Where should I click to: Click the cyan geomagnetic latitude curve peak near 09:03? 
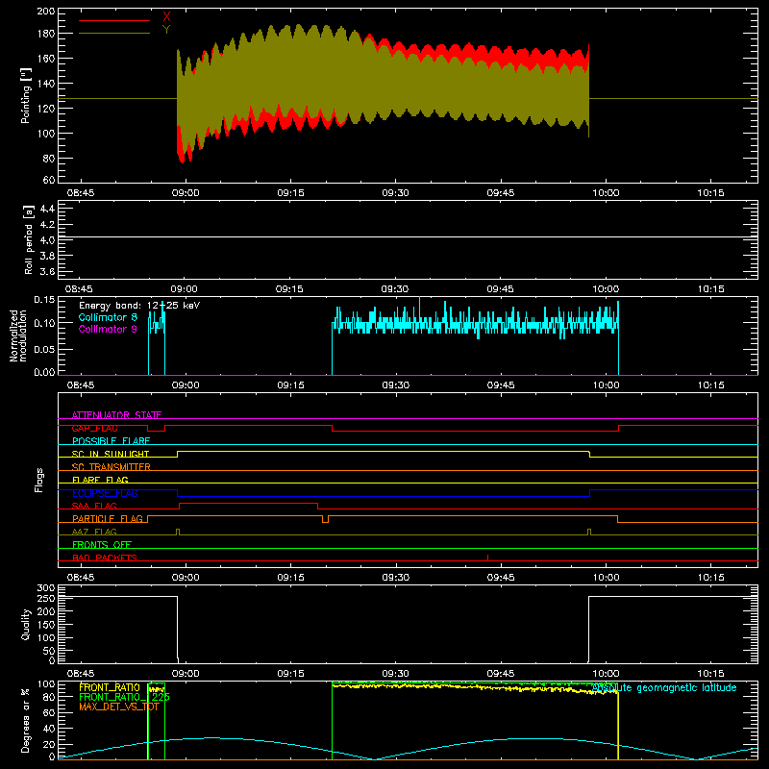211,737
